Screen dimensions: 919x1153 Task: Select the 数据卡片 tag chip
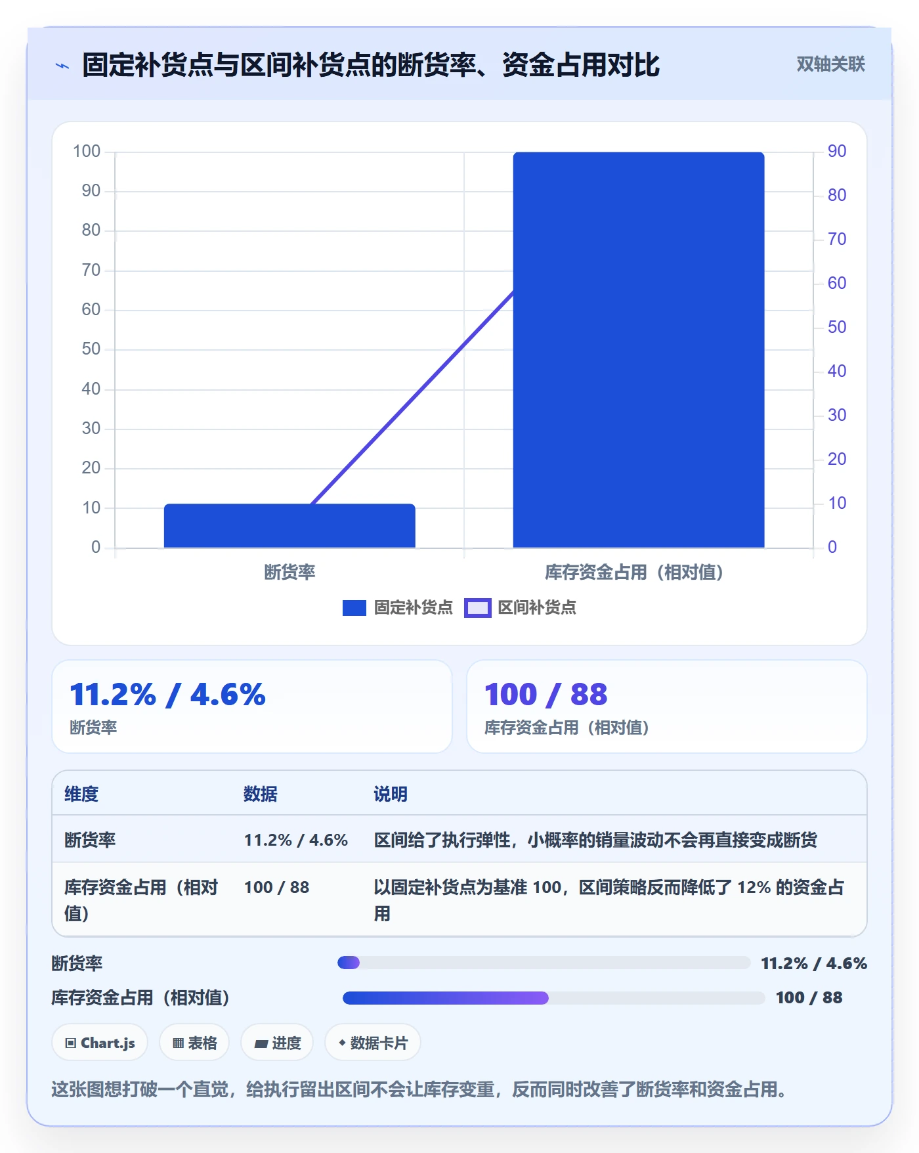pos(373,1043)
